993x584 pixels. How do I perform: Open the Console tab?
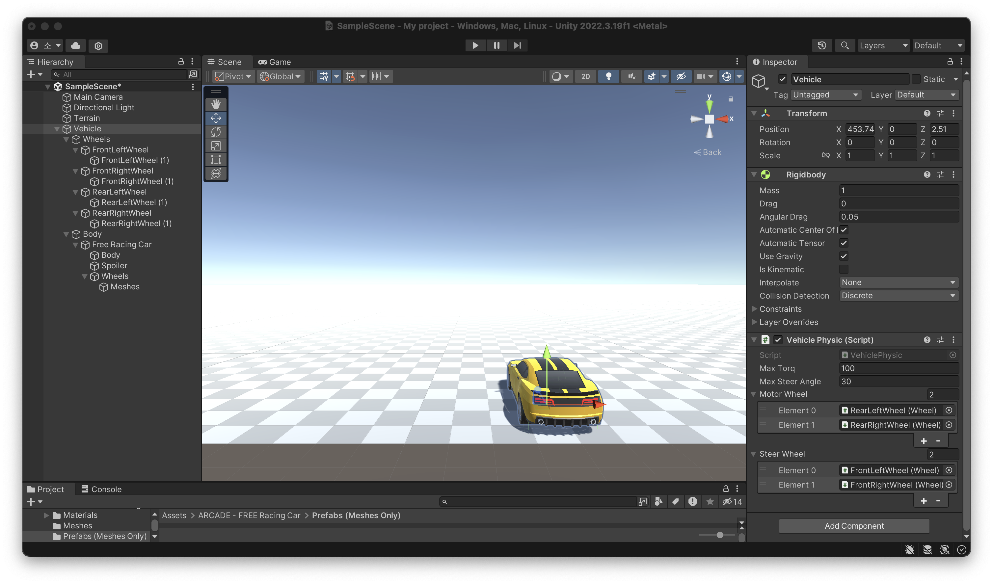tap(101, 489)
